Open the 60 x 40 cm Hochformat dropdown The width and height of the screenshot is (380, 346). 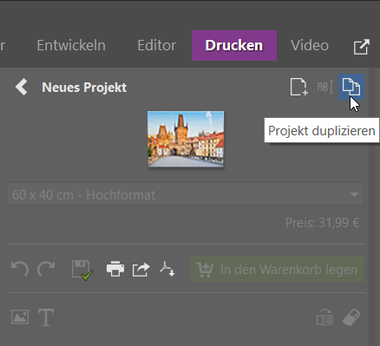tap(186, 194)
